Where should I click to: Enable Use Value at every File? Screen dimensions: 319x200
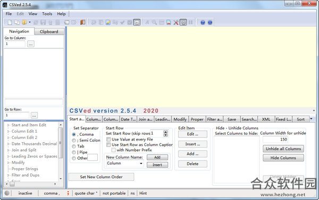coord(108,140)
